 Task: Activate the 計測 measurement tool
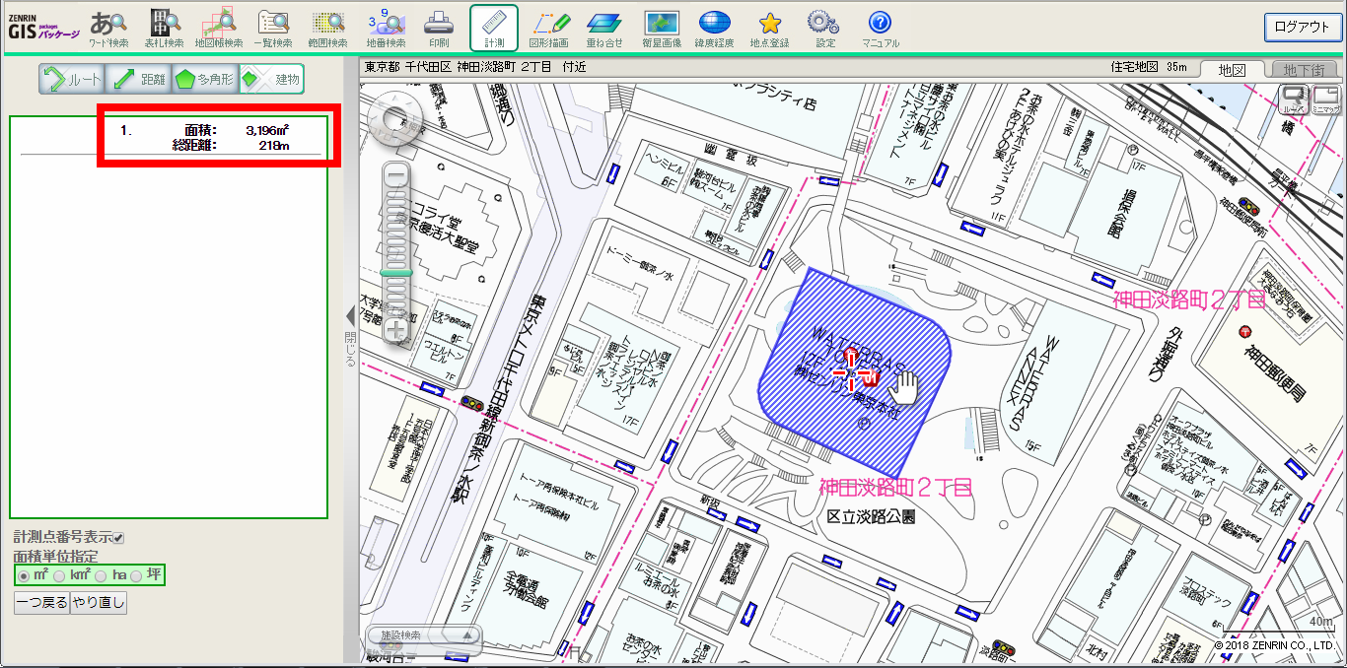click(491, 27)
